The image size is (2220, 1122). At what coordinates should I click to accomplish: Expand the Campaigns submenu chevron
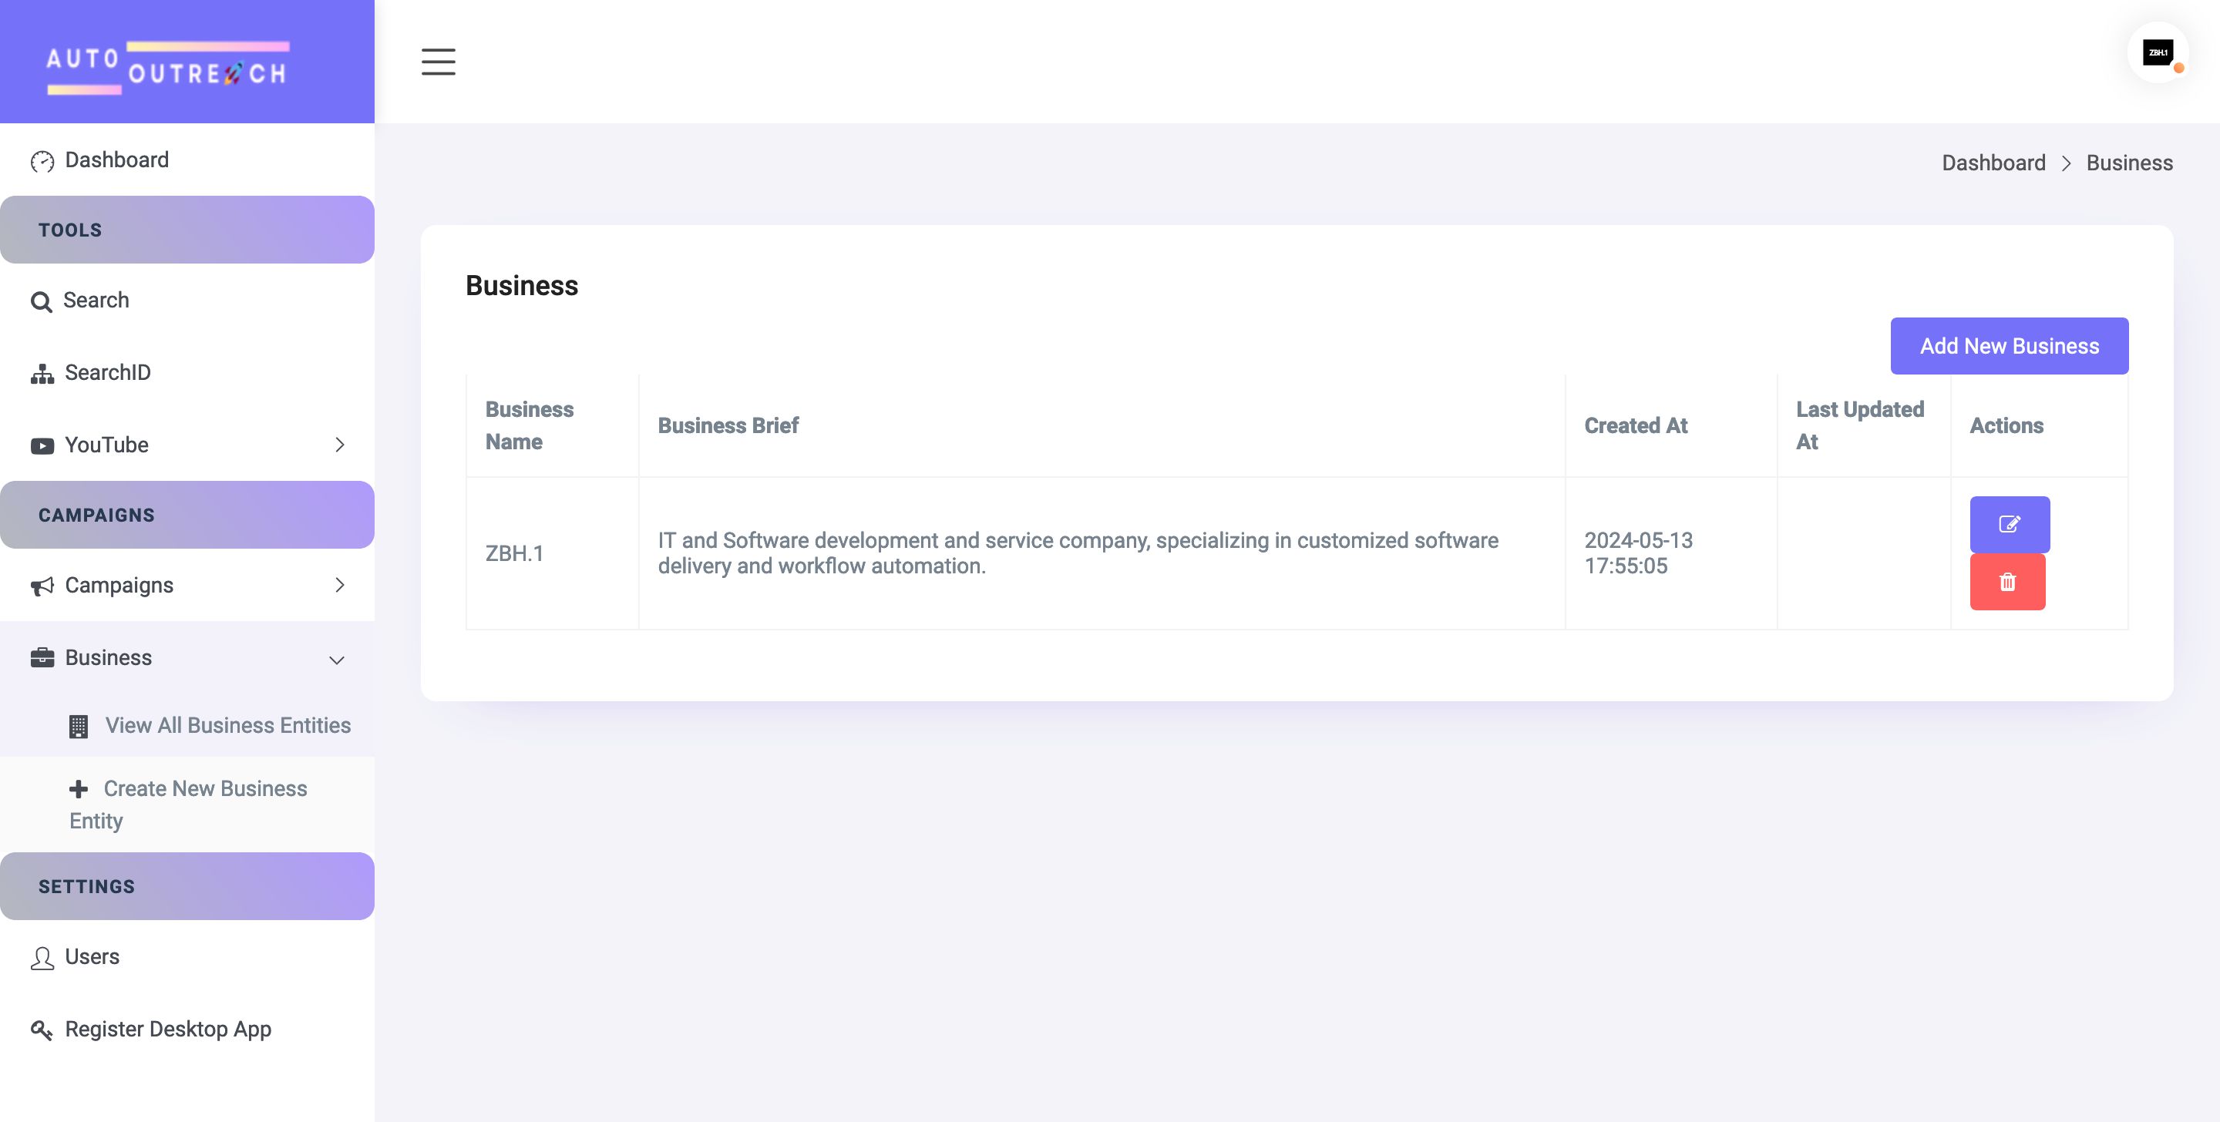tap(339, 585)
